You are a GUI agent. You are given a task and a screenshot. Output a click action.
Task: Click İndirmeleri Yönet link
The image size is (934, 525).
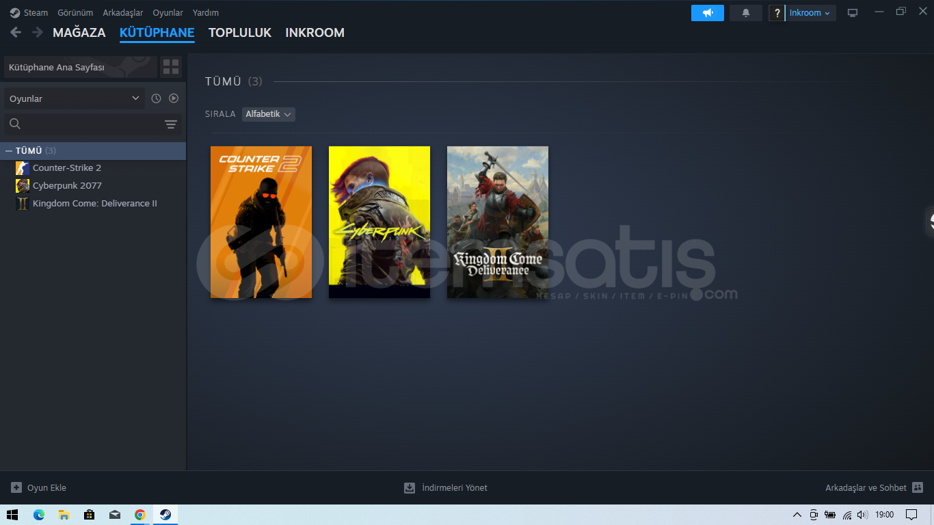coord(455,487)
